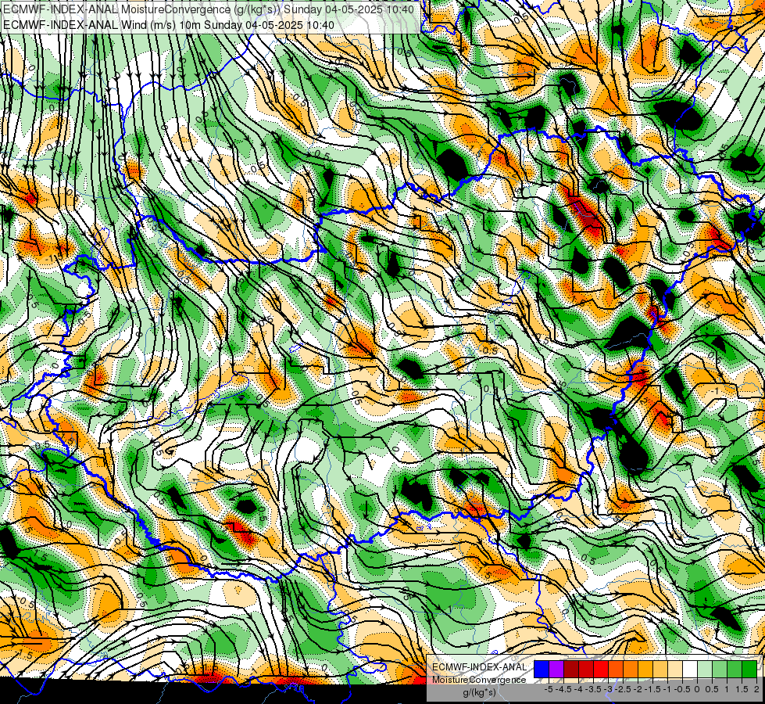Click the "2" legend tick label at scale end
This screenshot has height=704, width=765.
click(x=756, y=689)
